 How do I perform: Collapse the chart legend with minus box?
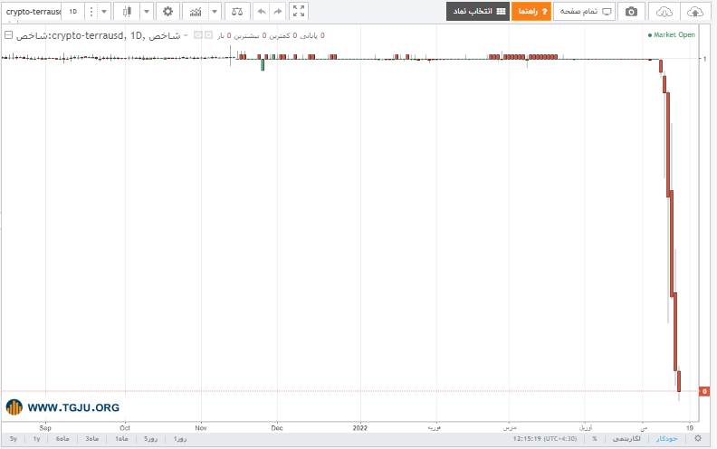click(x=9, y=34)
